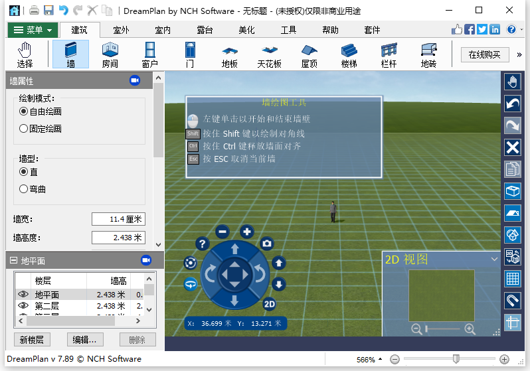
Task: Open the 室外 tab
Action: coord(121,30)
